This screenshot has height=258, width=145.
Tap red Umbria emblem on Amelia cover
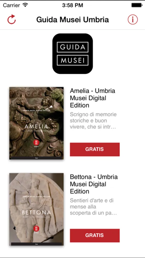coord(36,143)
